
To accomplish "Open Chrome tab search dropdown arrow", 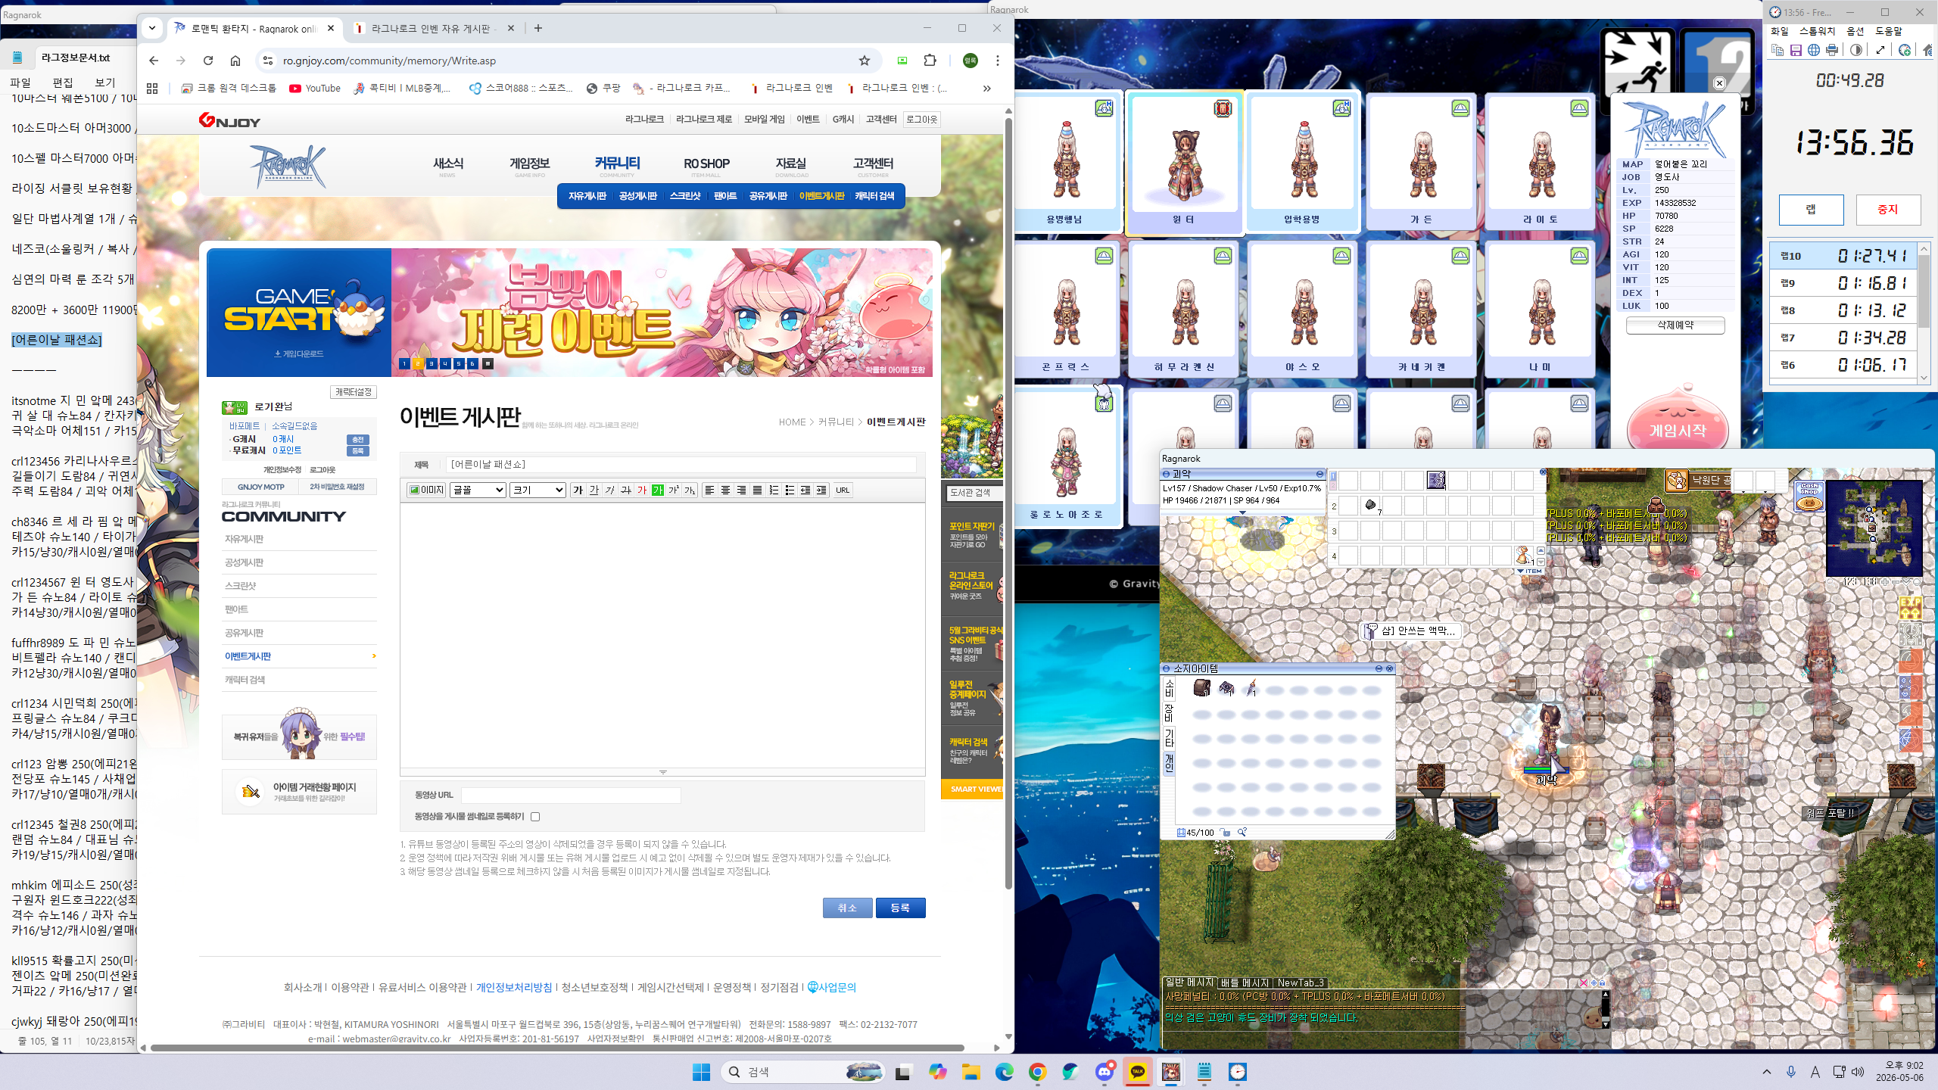I will tap(152, 29).
